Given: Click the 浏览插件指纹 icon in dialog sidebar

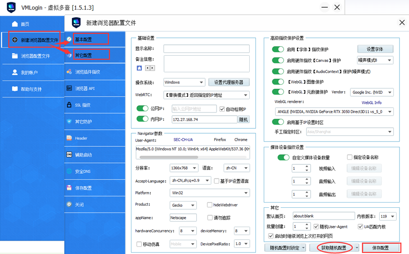Looking at the screenshot, I should click(x=69, y=72).
